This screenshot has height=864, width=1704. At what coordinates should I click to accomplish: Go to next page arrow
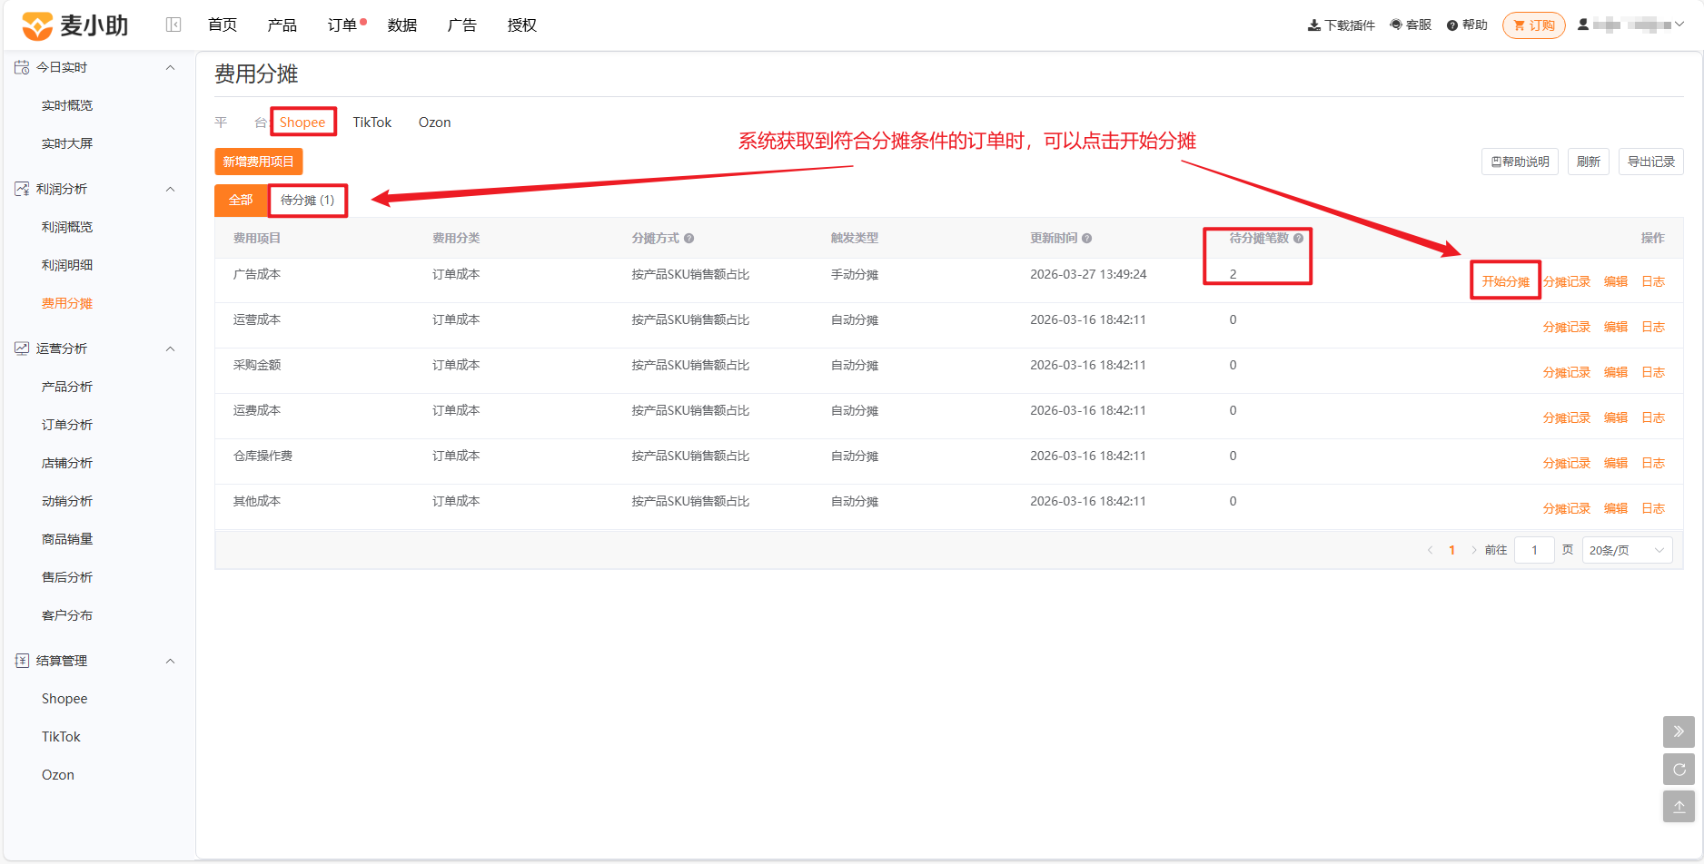(x=1473, y=550)
